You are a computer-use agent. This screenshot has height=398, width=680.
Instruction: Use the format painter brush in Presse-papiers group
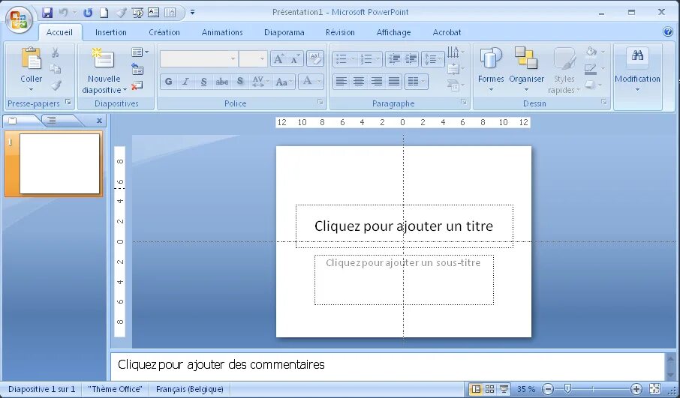(x=56, y=85)
